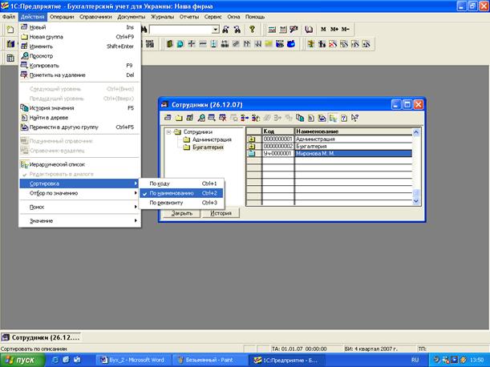Click the new group folder icon in Сотрудники toolbar
490x367 pixels.
179,118
